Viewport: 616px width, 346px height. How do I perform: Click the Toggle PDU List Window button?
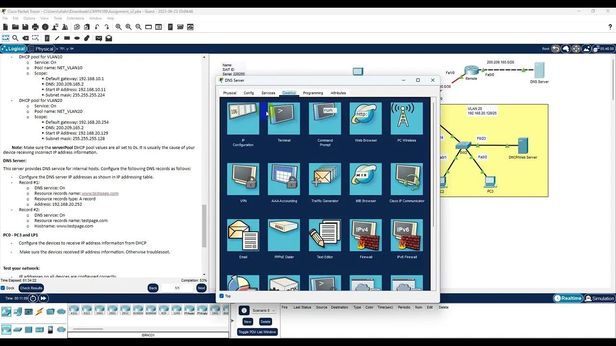coord(257,332)
